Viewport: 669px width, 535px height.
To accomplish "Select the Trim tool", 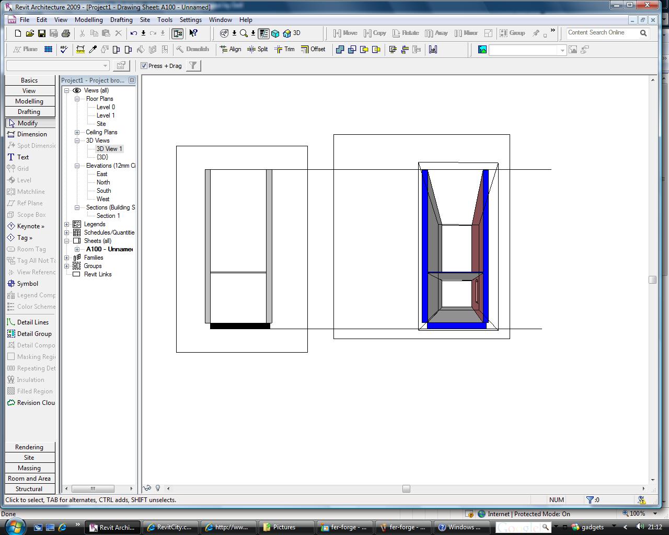I will 285,49.
